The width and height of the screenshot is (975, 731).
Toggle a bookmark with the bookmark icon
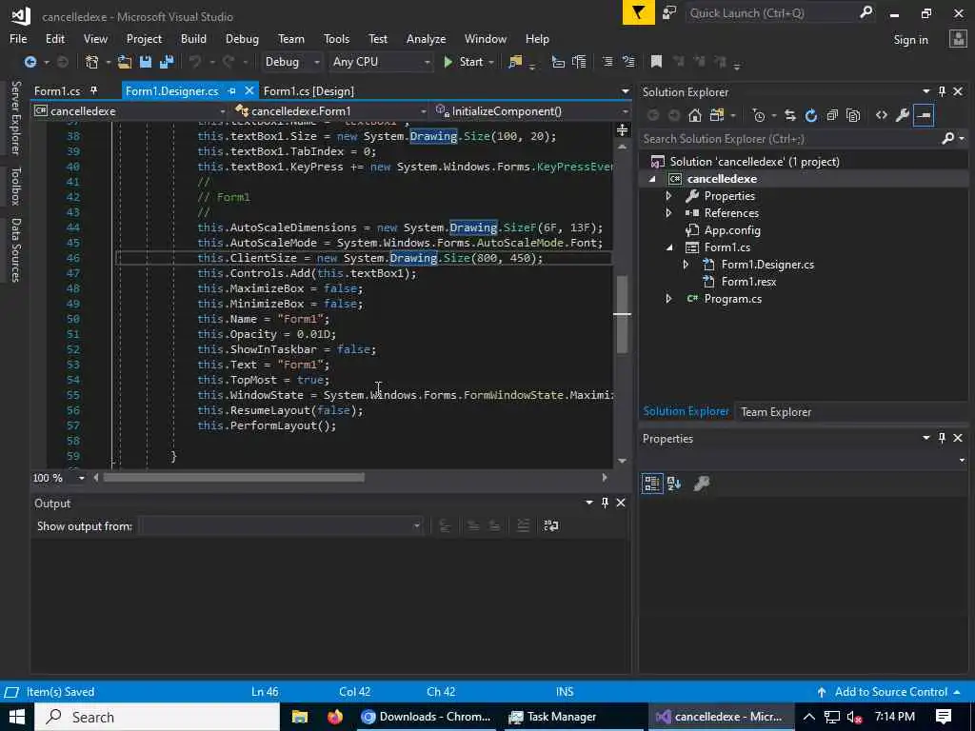656,62
